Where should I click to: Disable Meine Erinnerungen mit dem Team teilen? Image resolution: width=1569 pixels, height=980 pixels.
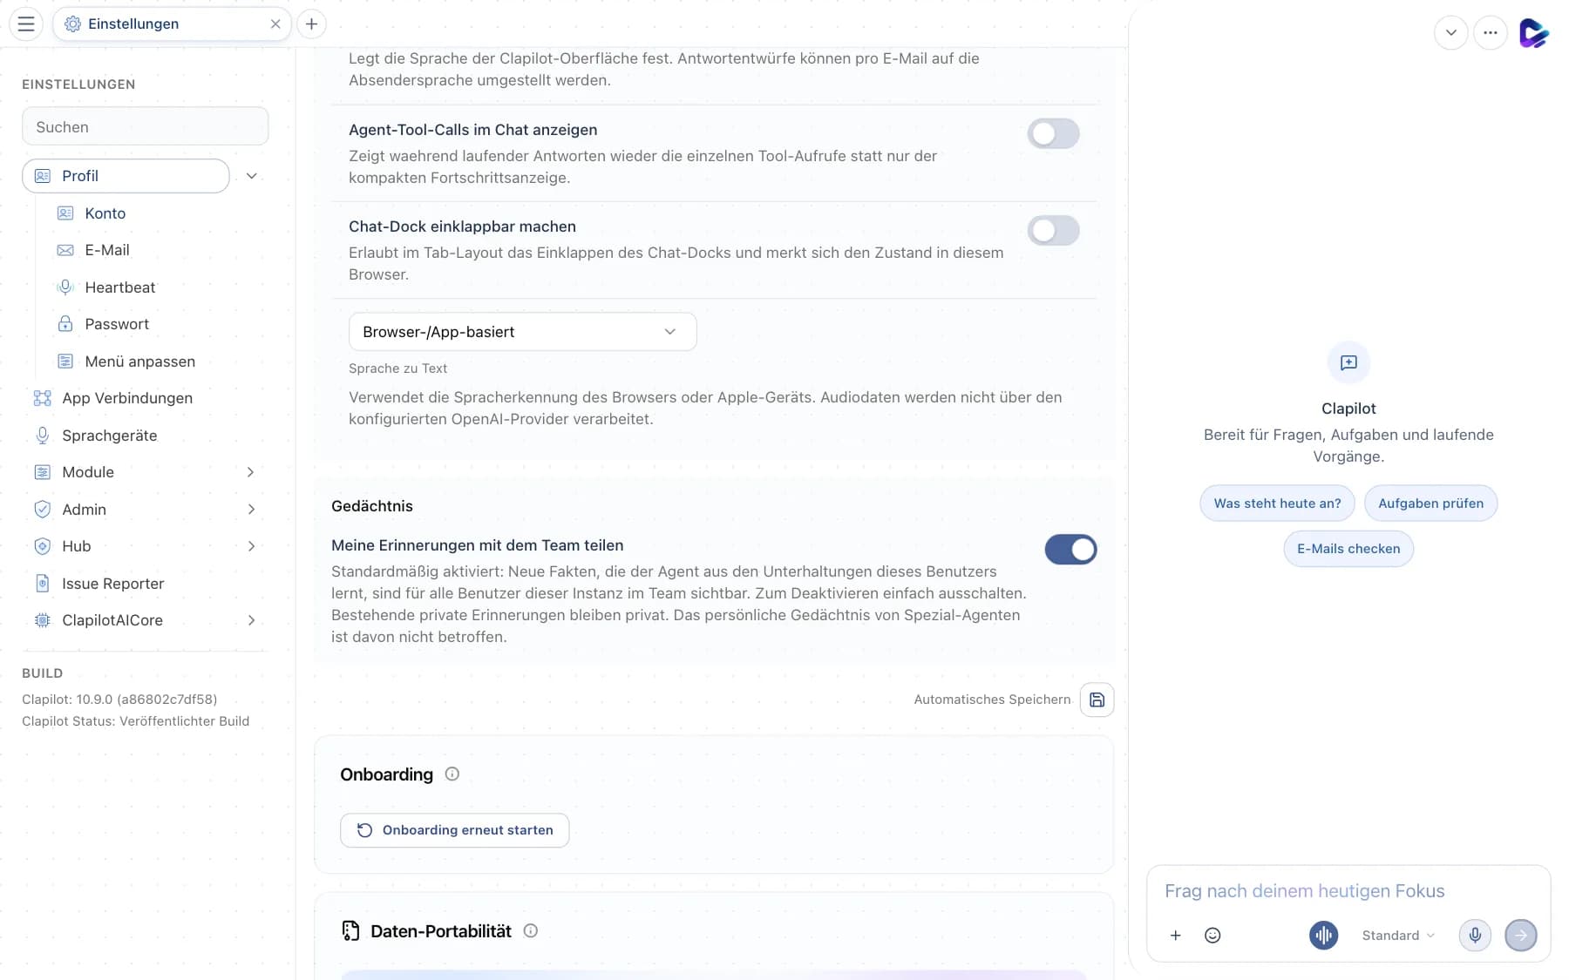pos(1070,550)
